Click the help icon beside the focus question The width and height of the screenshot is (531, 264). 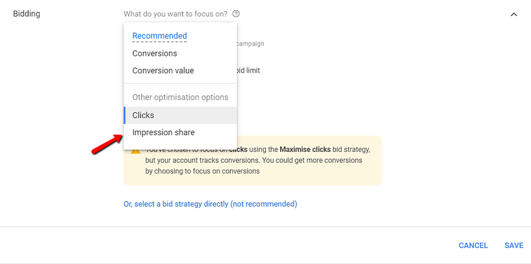[236, 14]
